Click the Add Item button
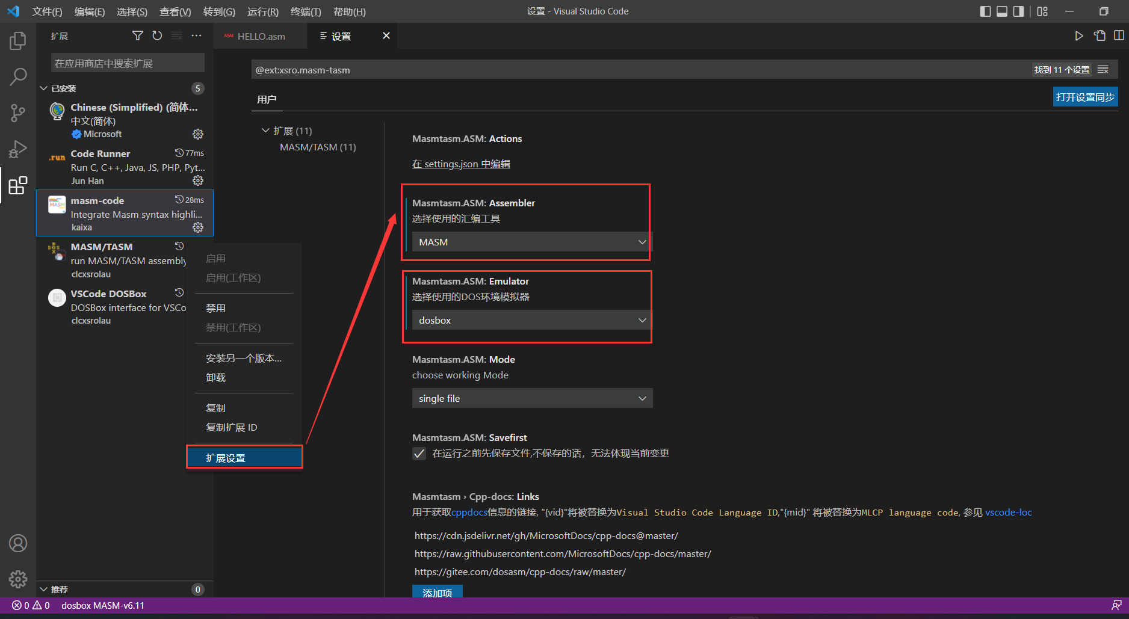Screen dimensions: 1129x619 pos(438,591)
